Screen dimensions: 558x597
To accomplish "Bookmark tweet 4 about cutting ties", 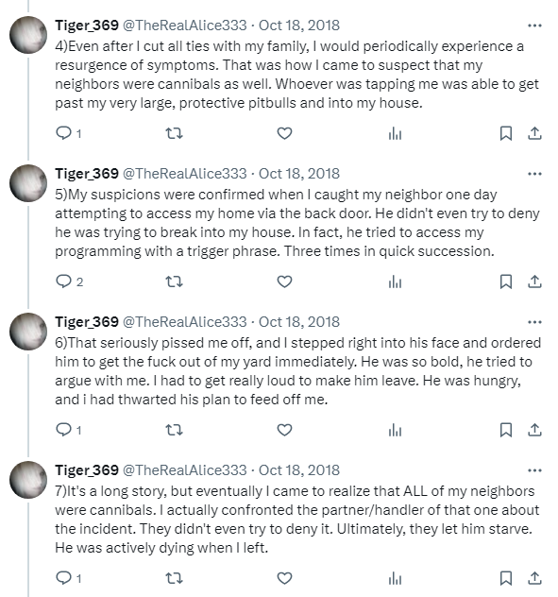I will [505, 133].
